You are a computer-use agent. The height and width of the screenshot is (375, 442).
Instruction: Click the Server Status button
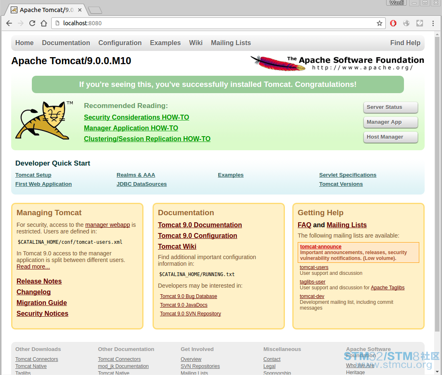point(390,107)
